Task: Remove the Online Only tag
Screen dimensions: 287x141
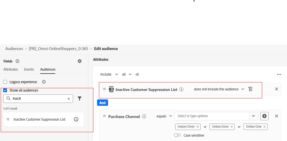Action: 264,127
